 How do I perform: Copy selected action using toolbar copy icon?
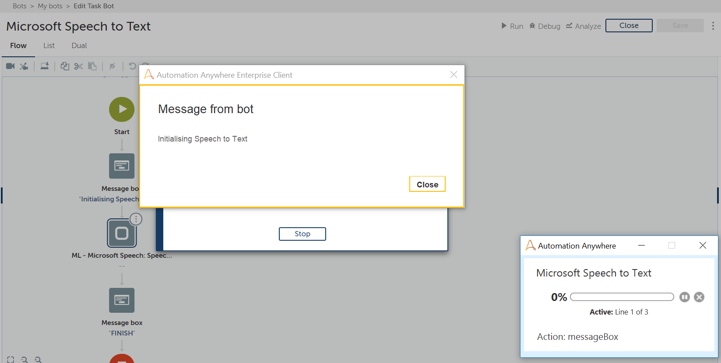[65, 66]
